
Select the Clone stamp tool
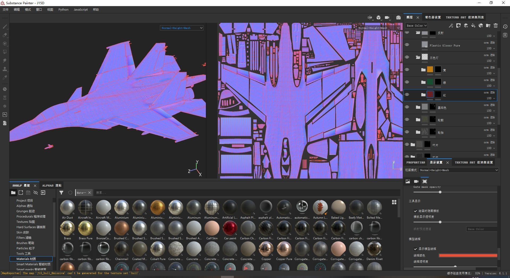5,69
